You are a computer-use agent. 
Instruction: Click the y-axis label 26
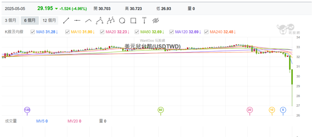point(298,115)
